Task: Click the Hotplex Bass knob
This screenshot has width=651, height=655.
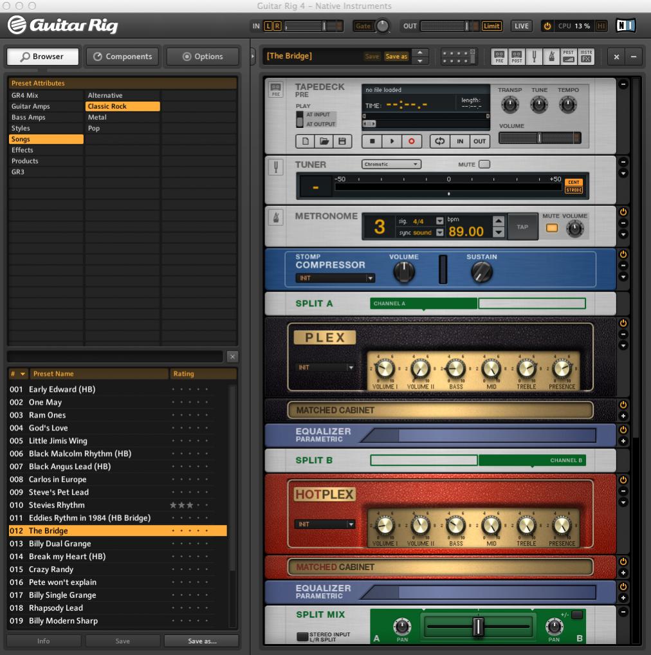Action: 455,526
